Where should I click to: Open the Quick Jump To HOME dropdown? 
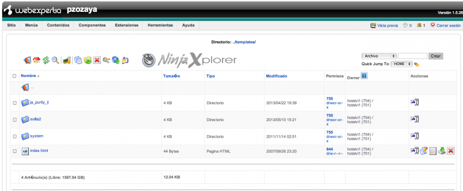pyautogui.click(x=401, y=64)
